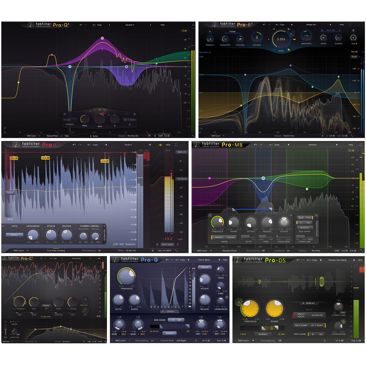Click the Audition button in Pro-G
This screenshot has height=366, width=366.
[x=170, y=333]
